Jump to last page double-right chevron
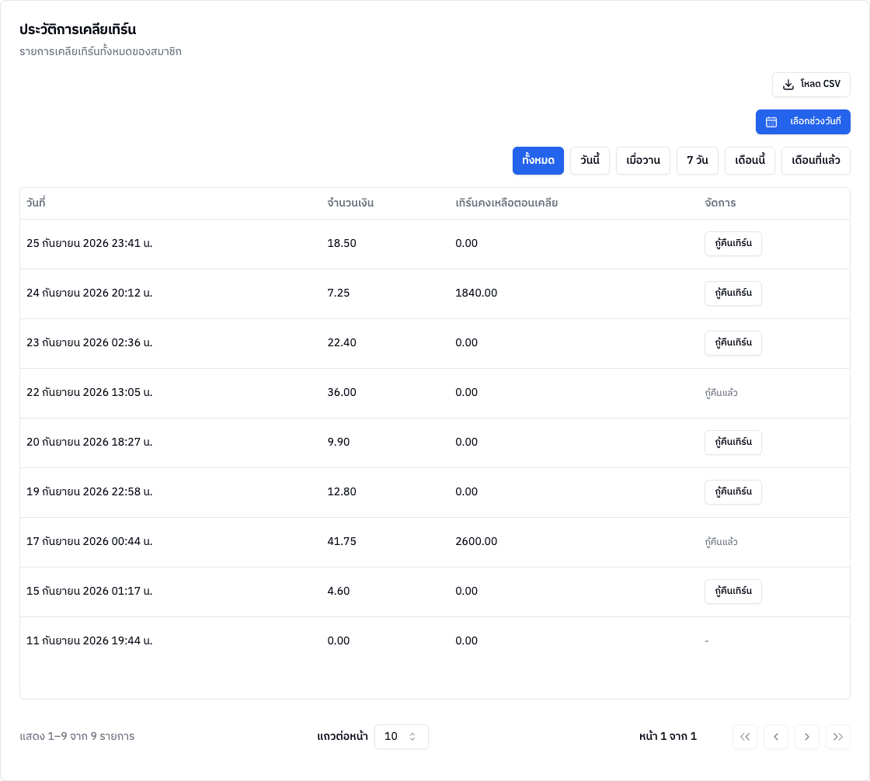The image size is (870, 781). 838,737
